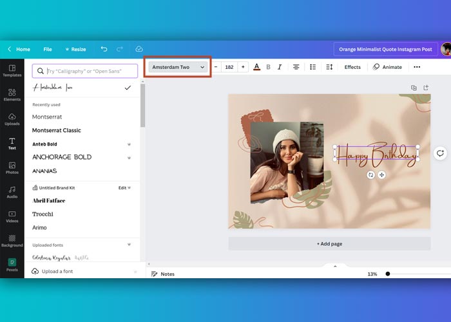Viewport: 451px width, 322px height.
Task: Click the zoom slider handle
Action: point(388,274)
